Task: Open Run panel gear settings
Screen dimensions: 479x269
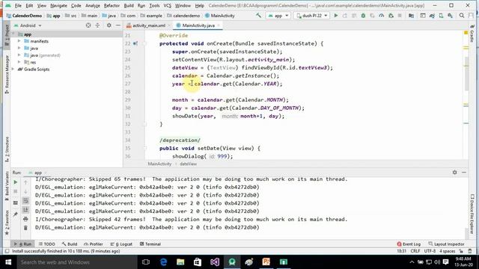Action: (x=454, y=173)
